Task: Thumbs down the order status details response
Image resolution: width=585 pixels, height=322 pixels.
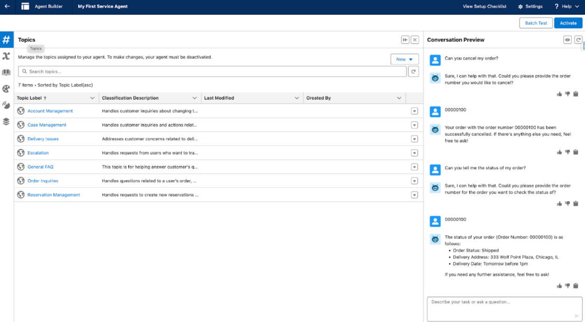Action: (567, 286)
